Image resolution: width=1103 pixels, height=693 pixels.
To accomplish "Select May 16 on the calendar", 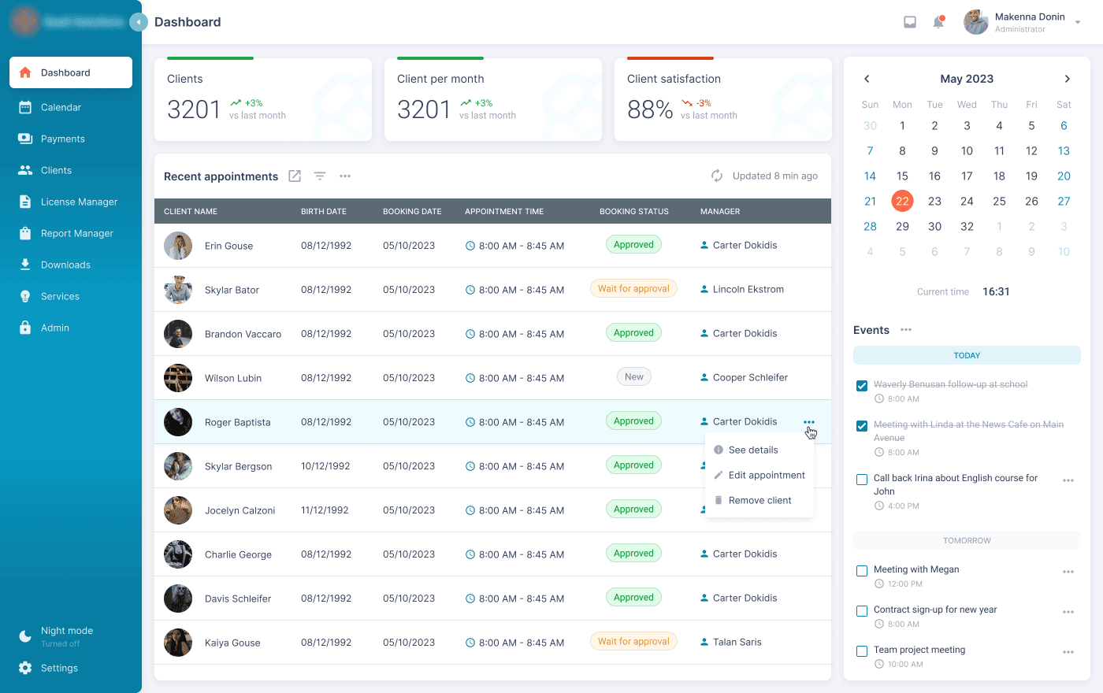I will pyautogui.click(x=934, y=176).
